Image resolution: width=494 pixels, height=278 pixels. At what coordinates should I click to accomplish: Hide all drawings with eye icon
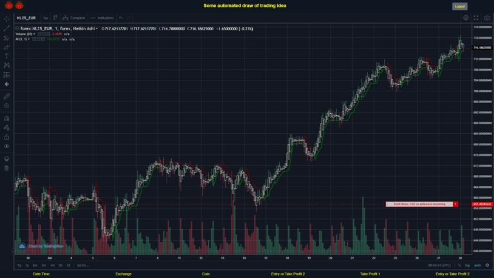6,146
